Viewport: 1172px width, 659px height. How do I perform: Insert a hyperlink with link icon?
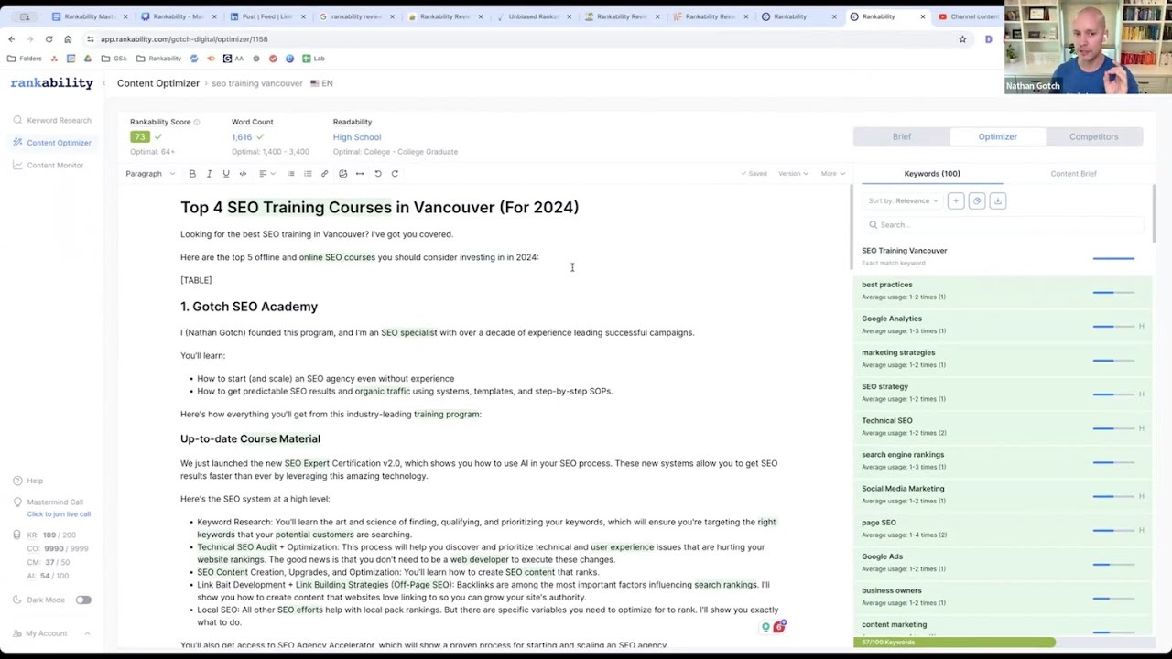(x=324, y=174)
